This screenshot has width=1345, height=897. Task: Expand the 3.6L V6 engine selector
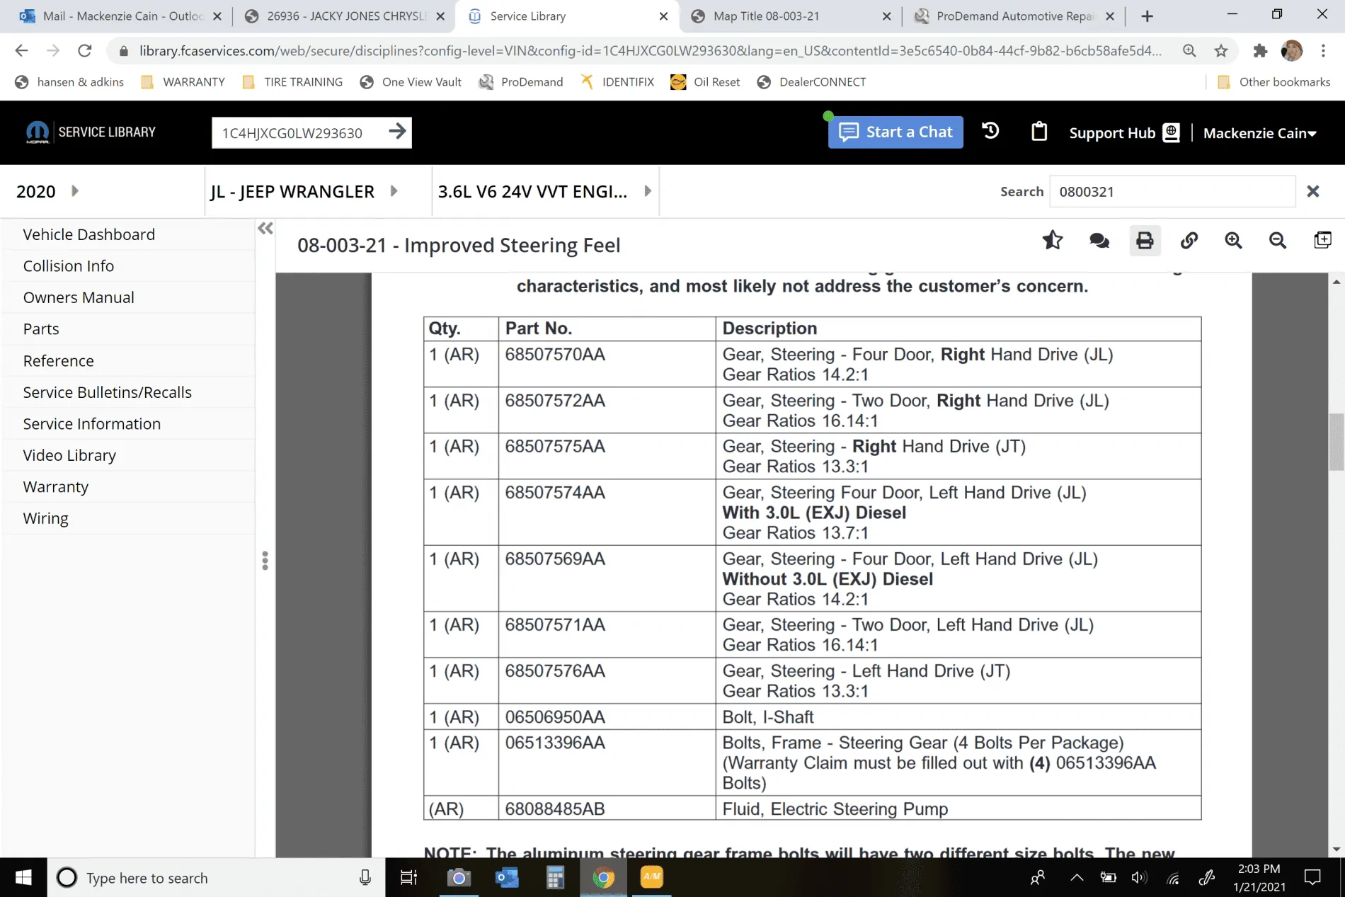(648, 191)
